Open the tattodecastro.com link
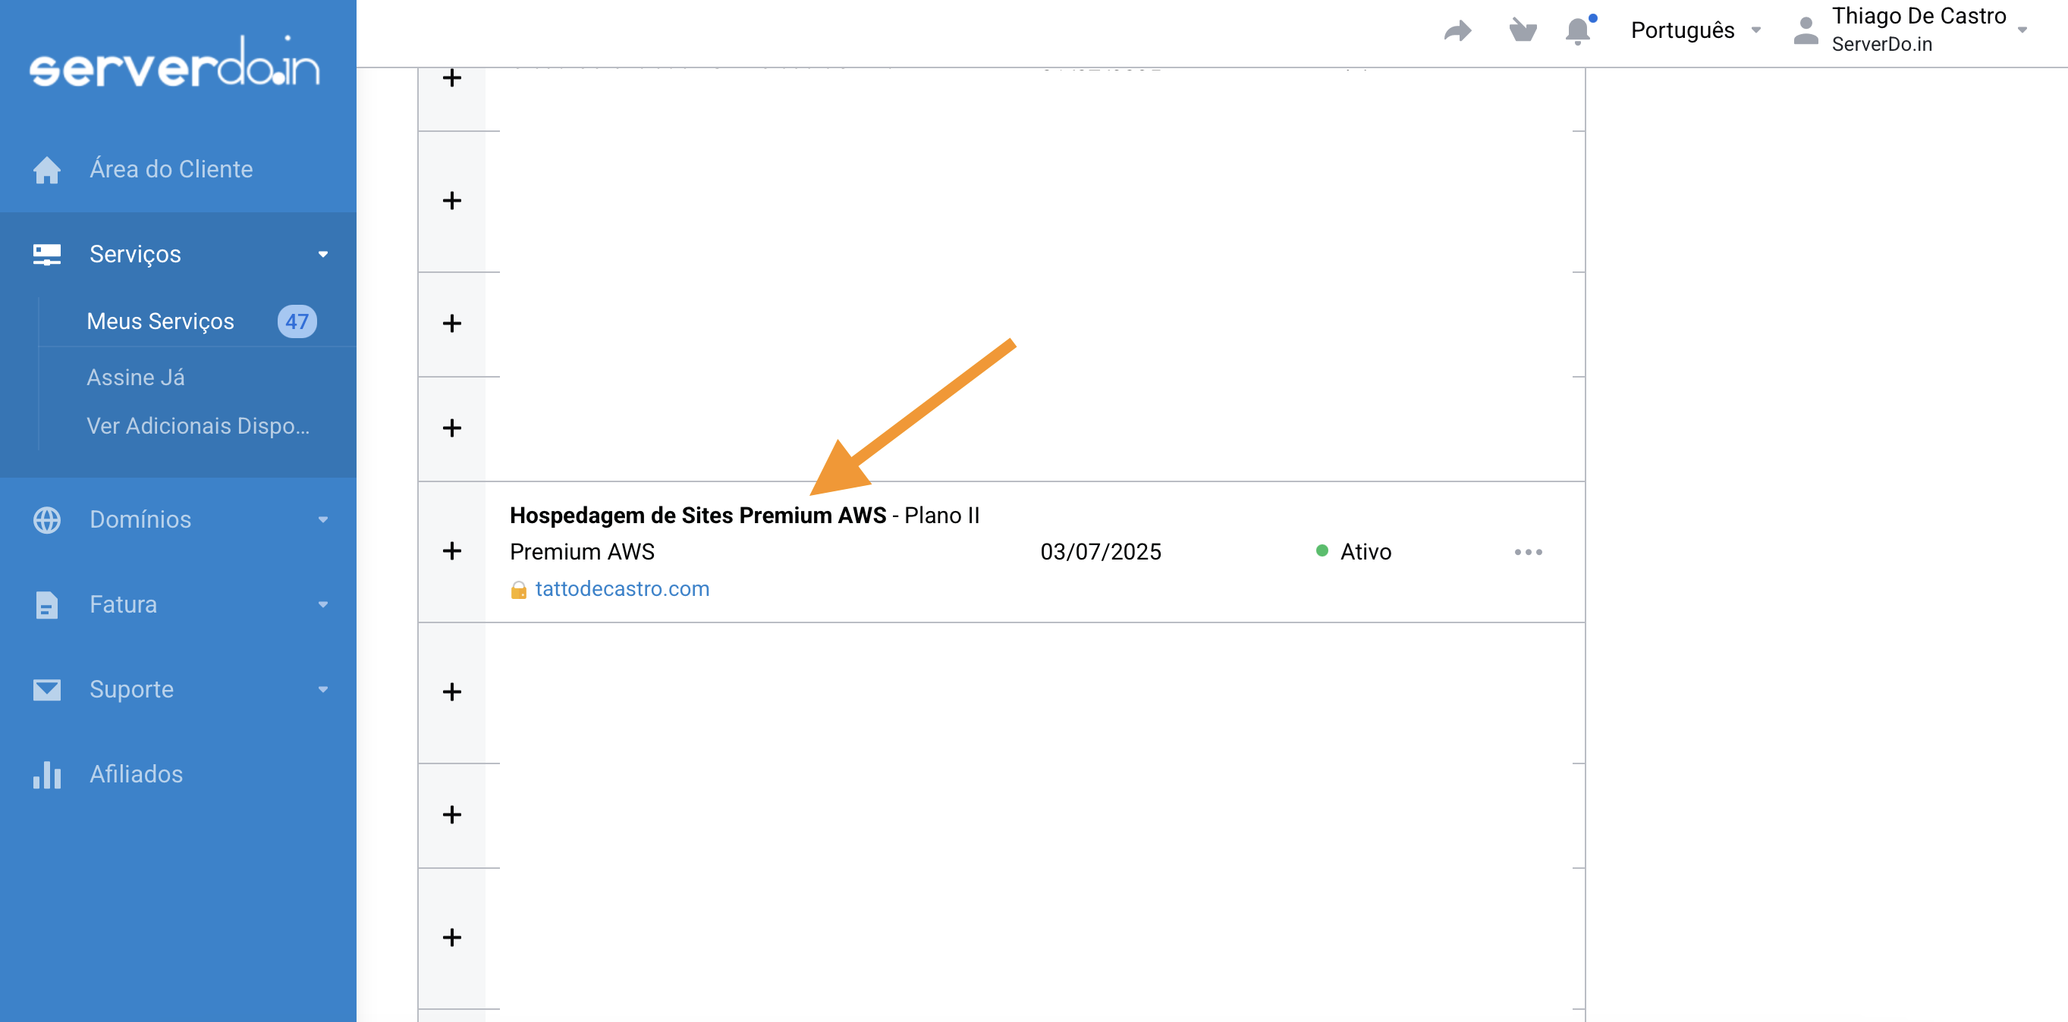The height and width of the screenshot is (1022, 2068). pyautogui.click(x=621, y=589)
